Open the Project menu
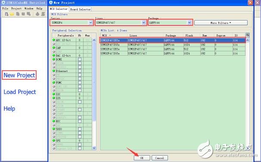 [x=16, y=8]
